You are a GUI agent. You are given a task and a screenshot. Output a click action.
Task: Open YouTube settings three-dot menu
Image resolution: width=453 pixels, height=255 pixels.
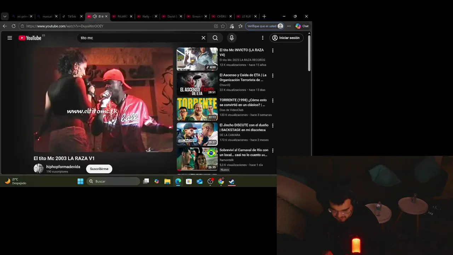coord(263,38)
